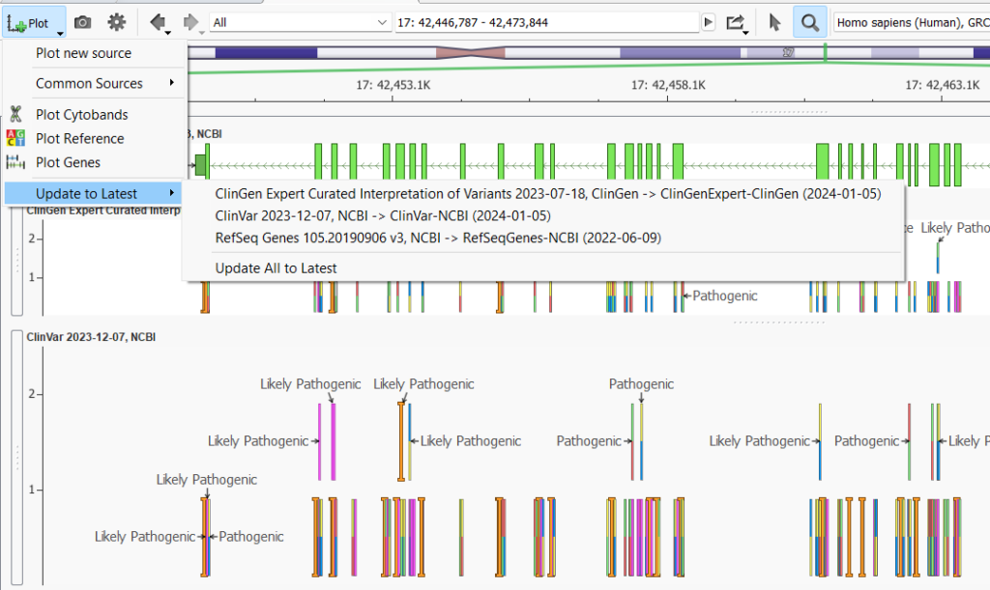Select the ClinGen track side handle
Screen dimensions: 990x590
coord(17,261)
